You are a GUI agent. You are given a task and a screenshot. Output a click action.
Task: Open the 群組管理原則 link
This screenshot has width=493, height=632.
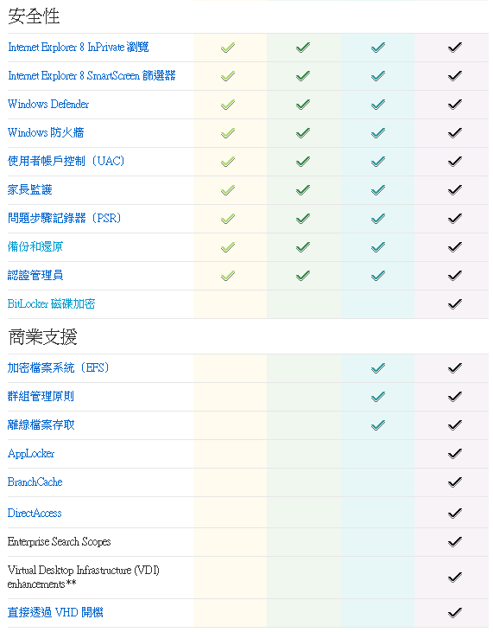point(41,396)
